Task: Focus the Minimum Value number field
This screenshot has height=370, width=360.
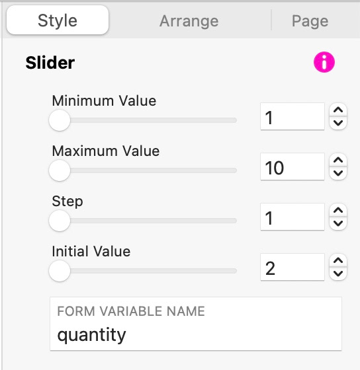Action: [292, 116]
